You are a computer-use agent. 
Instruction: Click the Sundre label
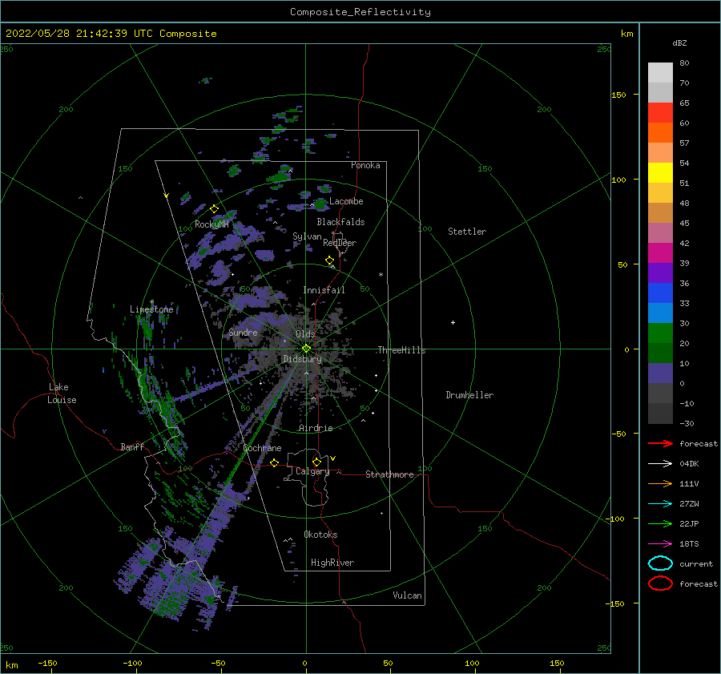point(244,333)
